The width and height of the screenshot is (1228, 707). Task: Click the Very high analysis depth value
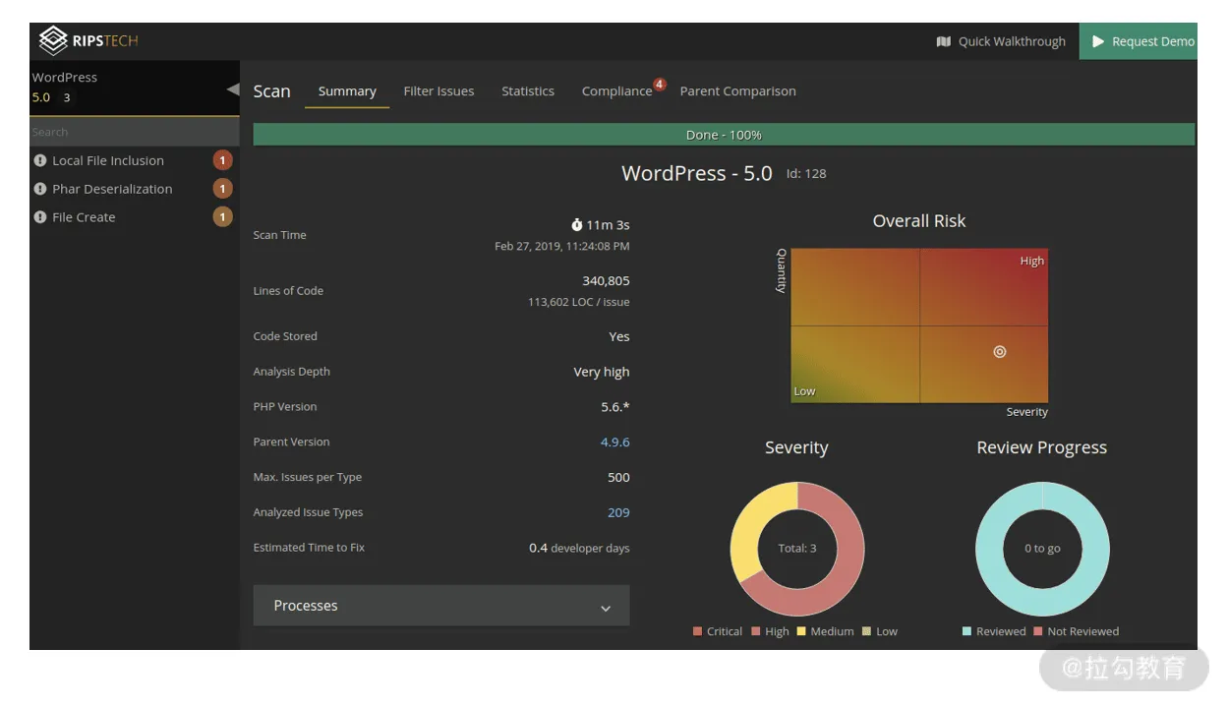(602, 372)
